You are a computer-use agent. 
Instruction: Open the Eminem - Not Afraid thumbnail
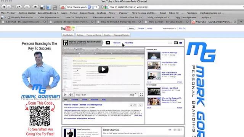click(x=154, y=91)
